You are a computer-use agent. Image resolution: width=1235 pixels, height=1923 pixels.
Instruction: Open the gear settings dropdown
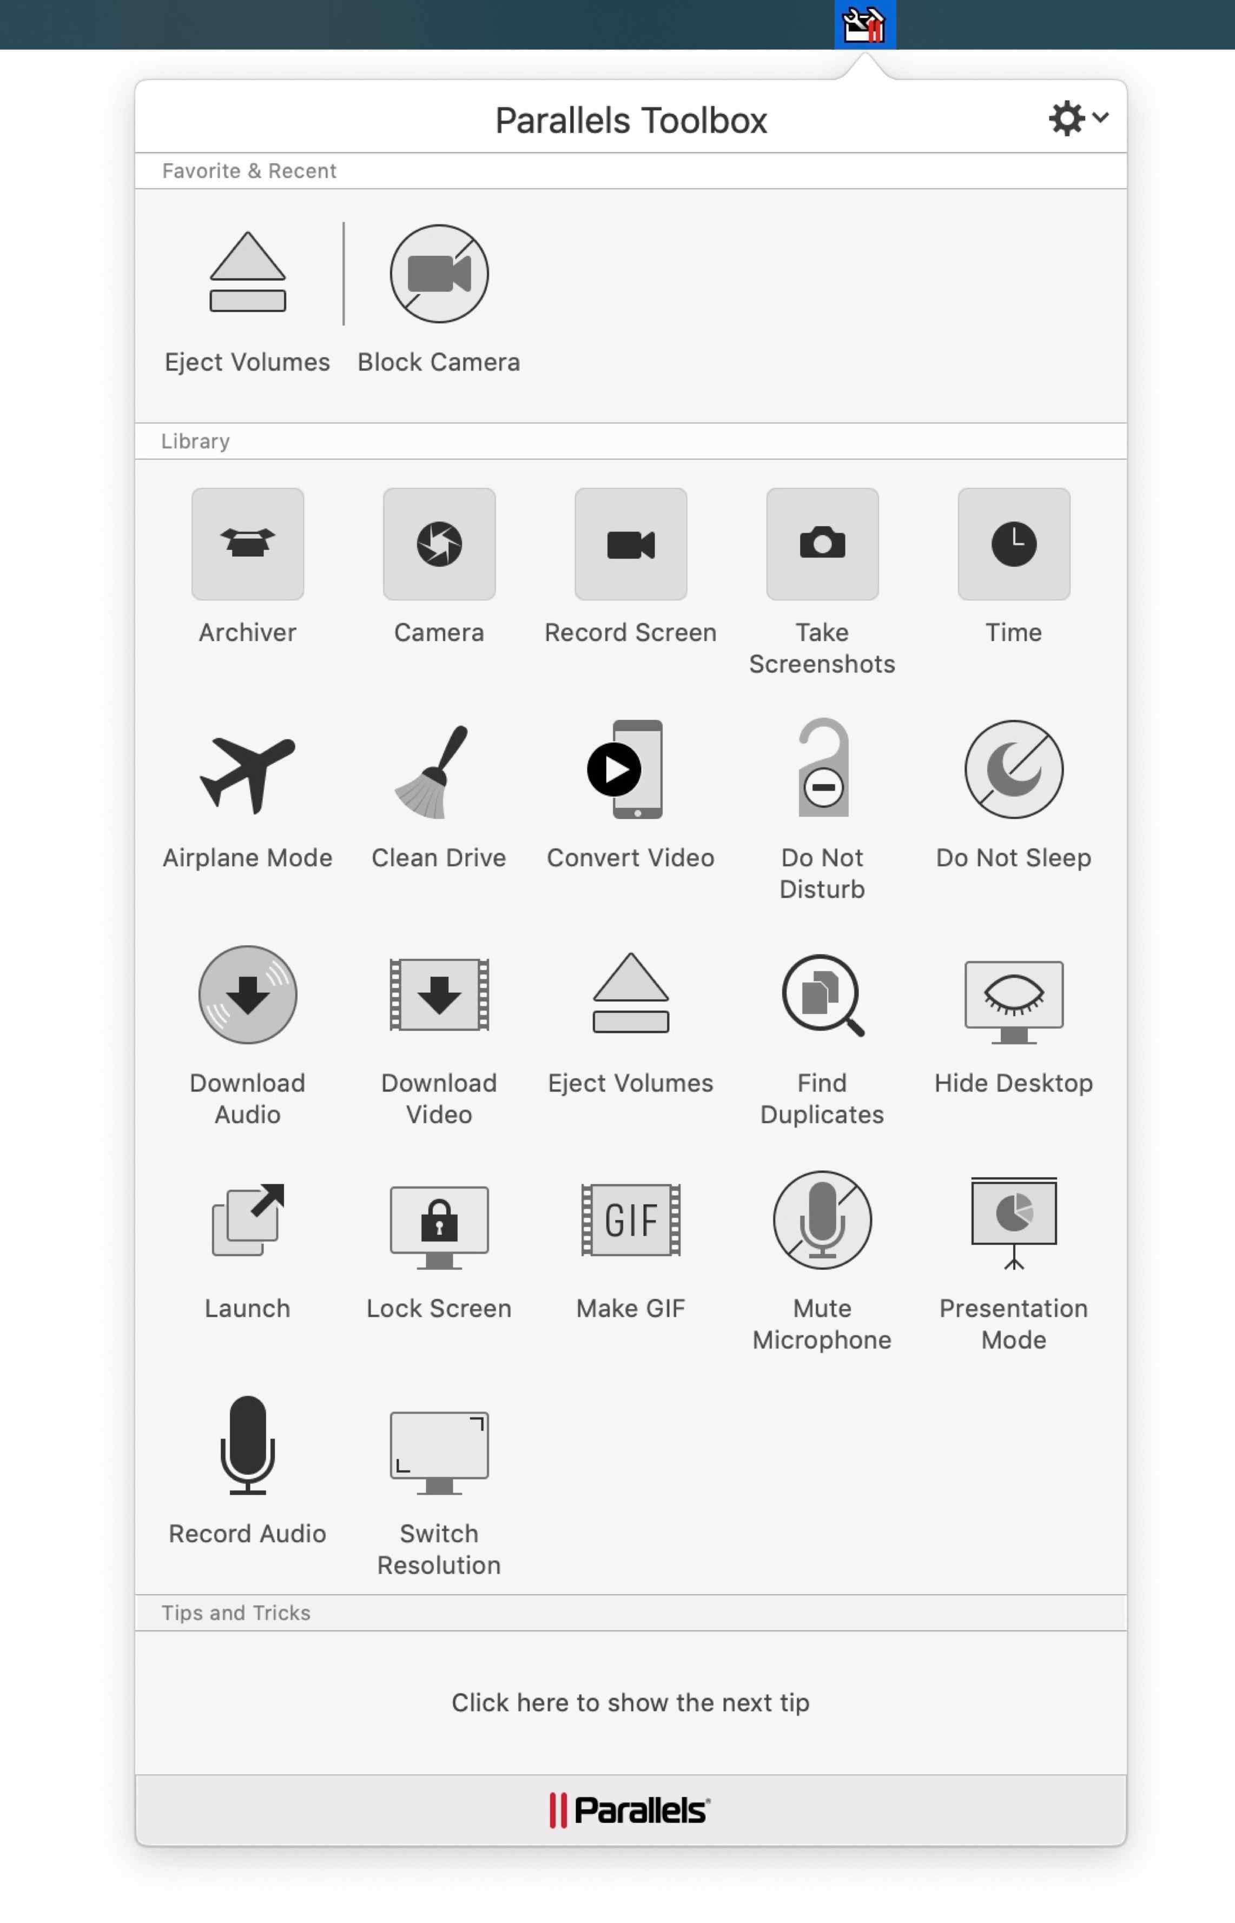click(1078, 118)
